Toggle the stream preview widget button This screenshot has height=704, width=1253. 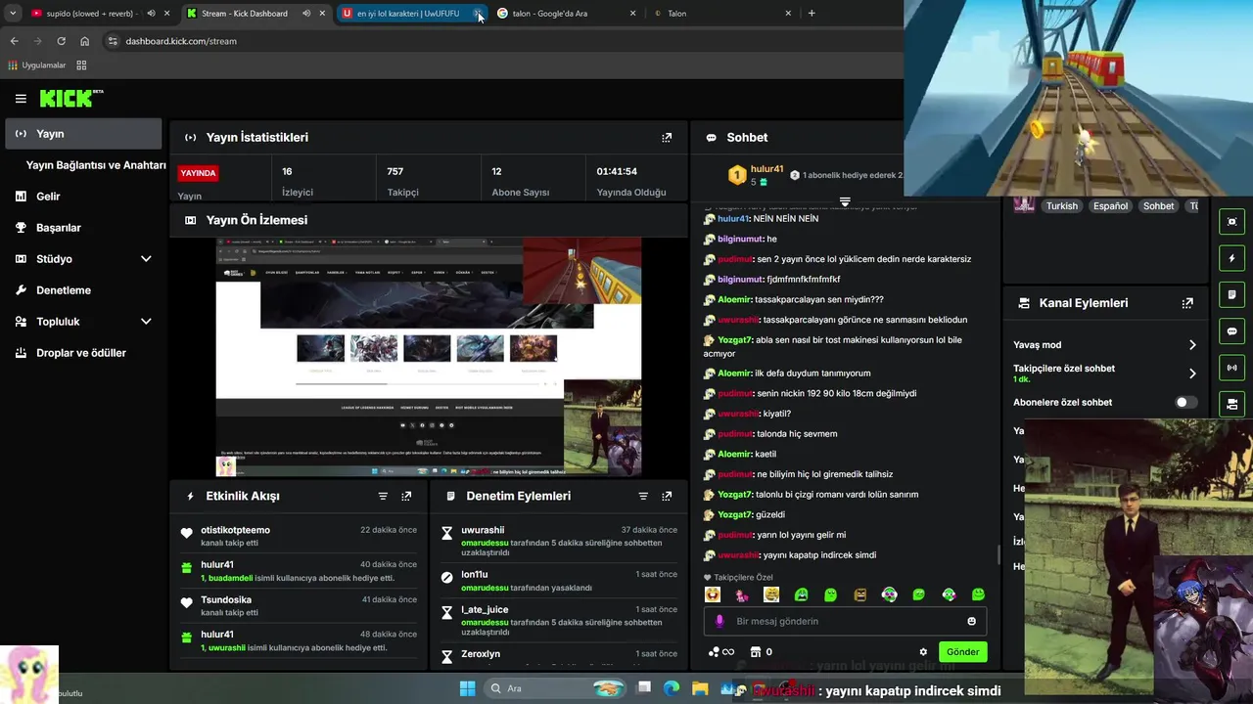tap(1231, 222)
